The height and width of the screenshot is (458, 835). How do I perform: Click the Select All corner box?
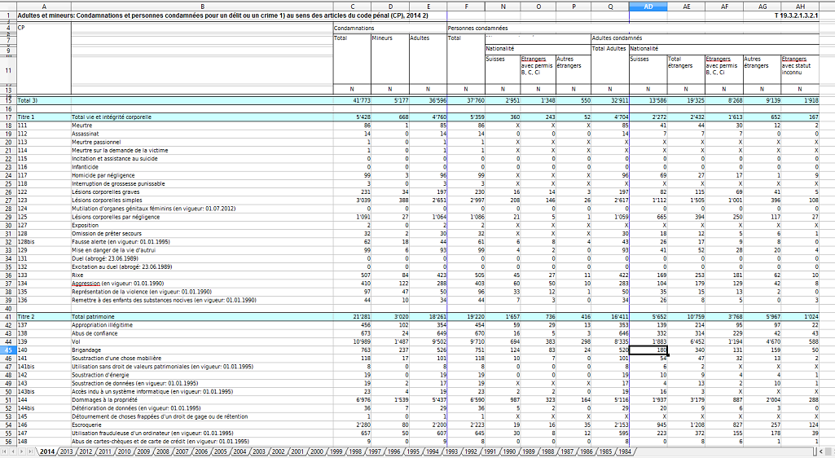point(7,7)
